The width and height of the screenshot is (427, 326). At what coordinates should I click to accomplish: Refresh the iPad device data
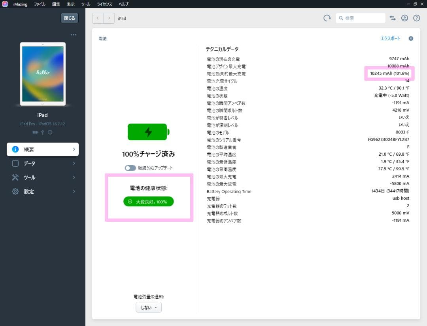click(x=327, y=18)
